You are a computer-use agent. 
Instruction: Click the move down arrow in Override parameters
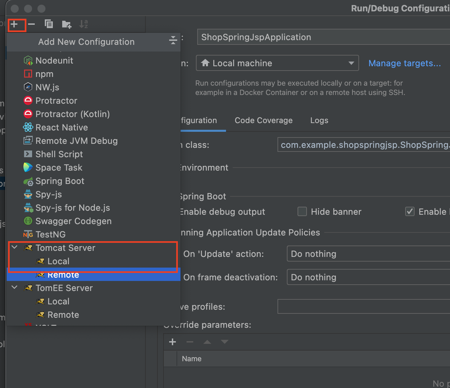click(225, 342)
